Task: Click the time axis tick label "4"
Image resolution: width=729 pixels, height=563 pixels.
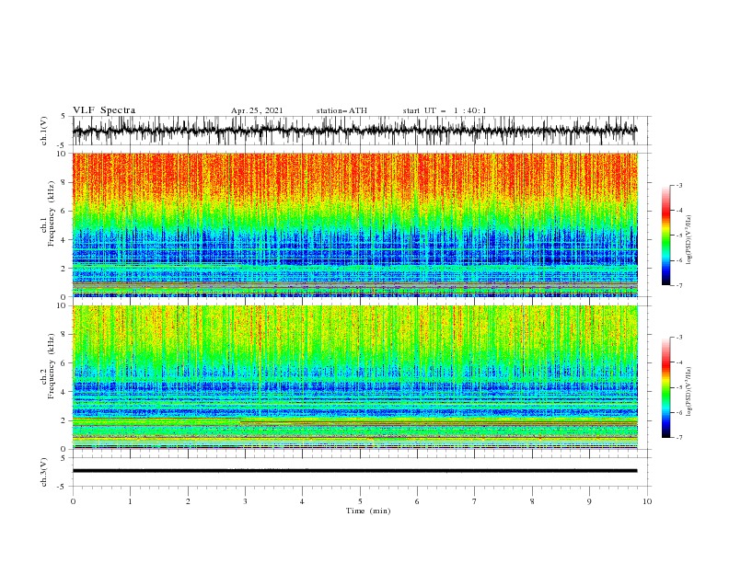Action: 302,501
